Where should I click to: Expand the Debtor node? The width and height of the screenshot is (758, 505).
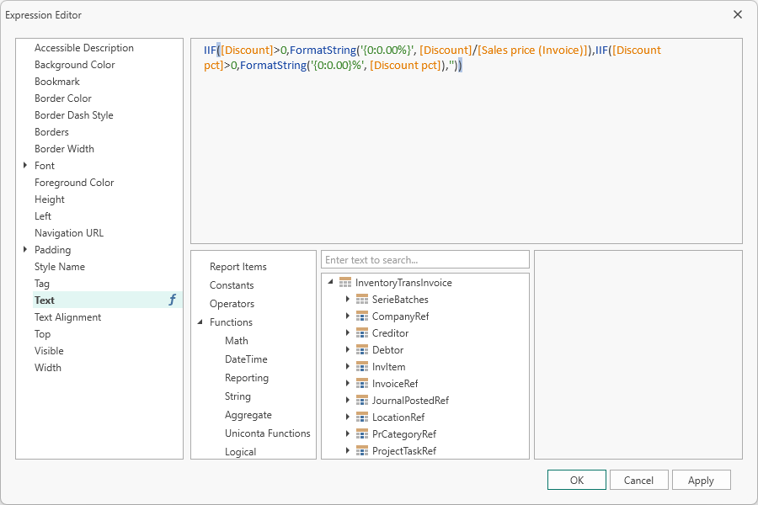347,349
